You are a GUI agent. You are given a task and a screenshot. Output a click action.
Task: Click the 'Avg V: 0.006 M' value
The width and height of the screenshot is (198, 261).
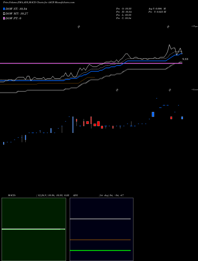tap(157, 9)
